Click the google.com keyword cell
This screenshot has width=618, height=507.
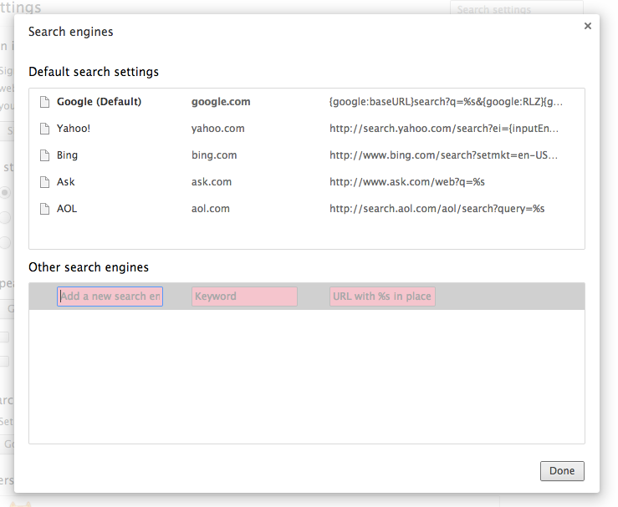pyautogui.click(x=221, y=102)
